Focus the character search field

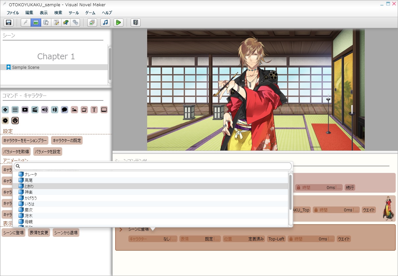[x=153, y=166]
